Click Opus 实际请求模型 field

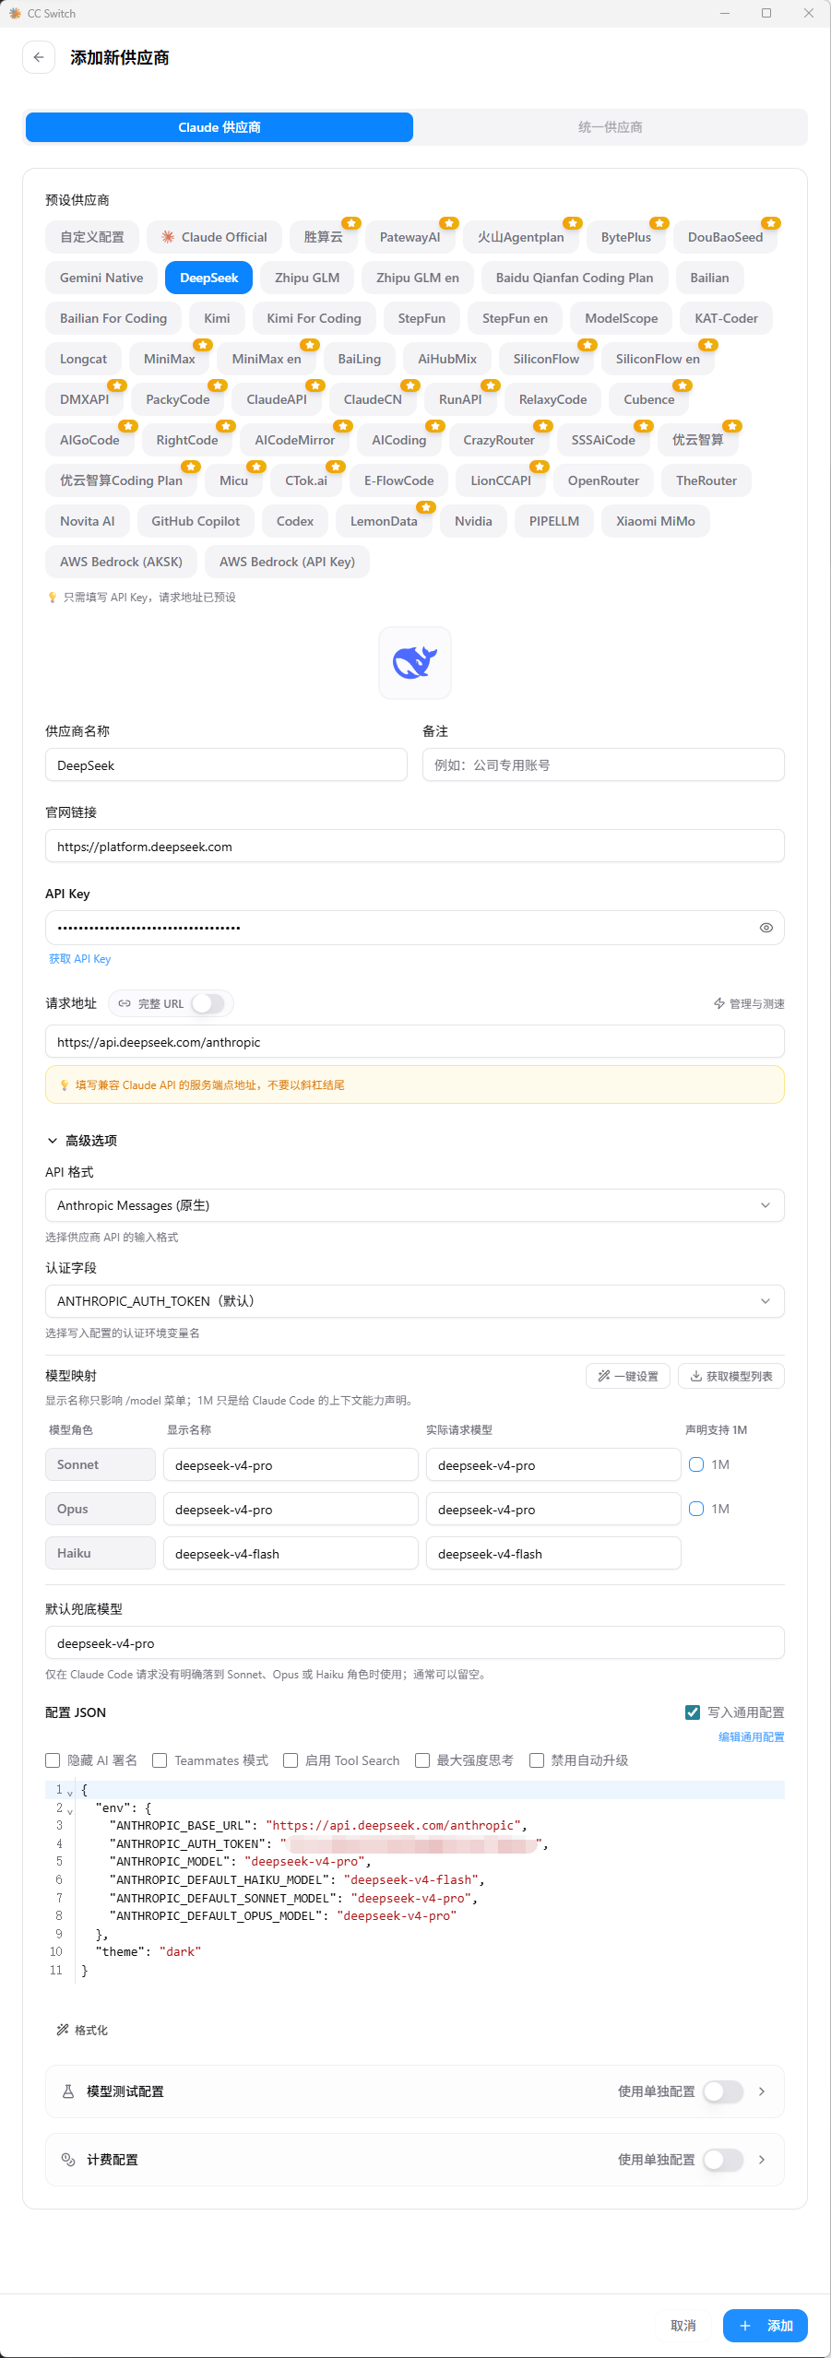click(553, 1509)
